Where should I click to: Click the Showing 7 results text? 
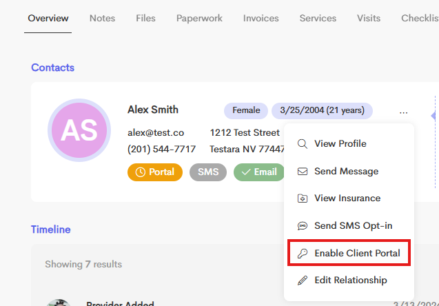[83, 264]
